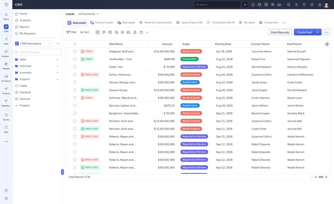Screen dimensions: 334x204
Task: Click the top bar Search field
Action: pos(217,5)
